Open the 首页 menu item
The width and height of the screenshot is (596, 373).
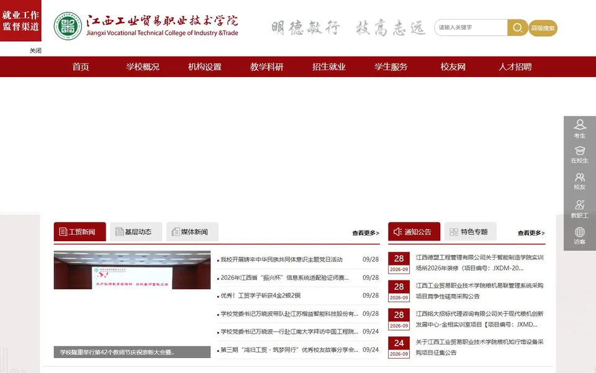coord(81,67)
